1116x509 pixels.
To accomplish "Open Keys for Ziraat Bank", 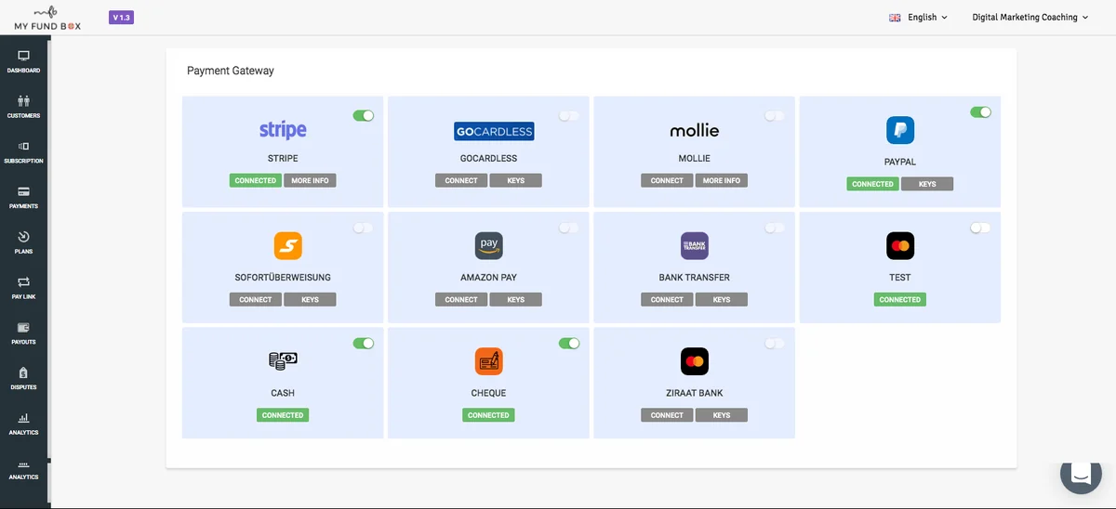I will tap(721, 415).
